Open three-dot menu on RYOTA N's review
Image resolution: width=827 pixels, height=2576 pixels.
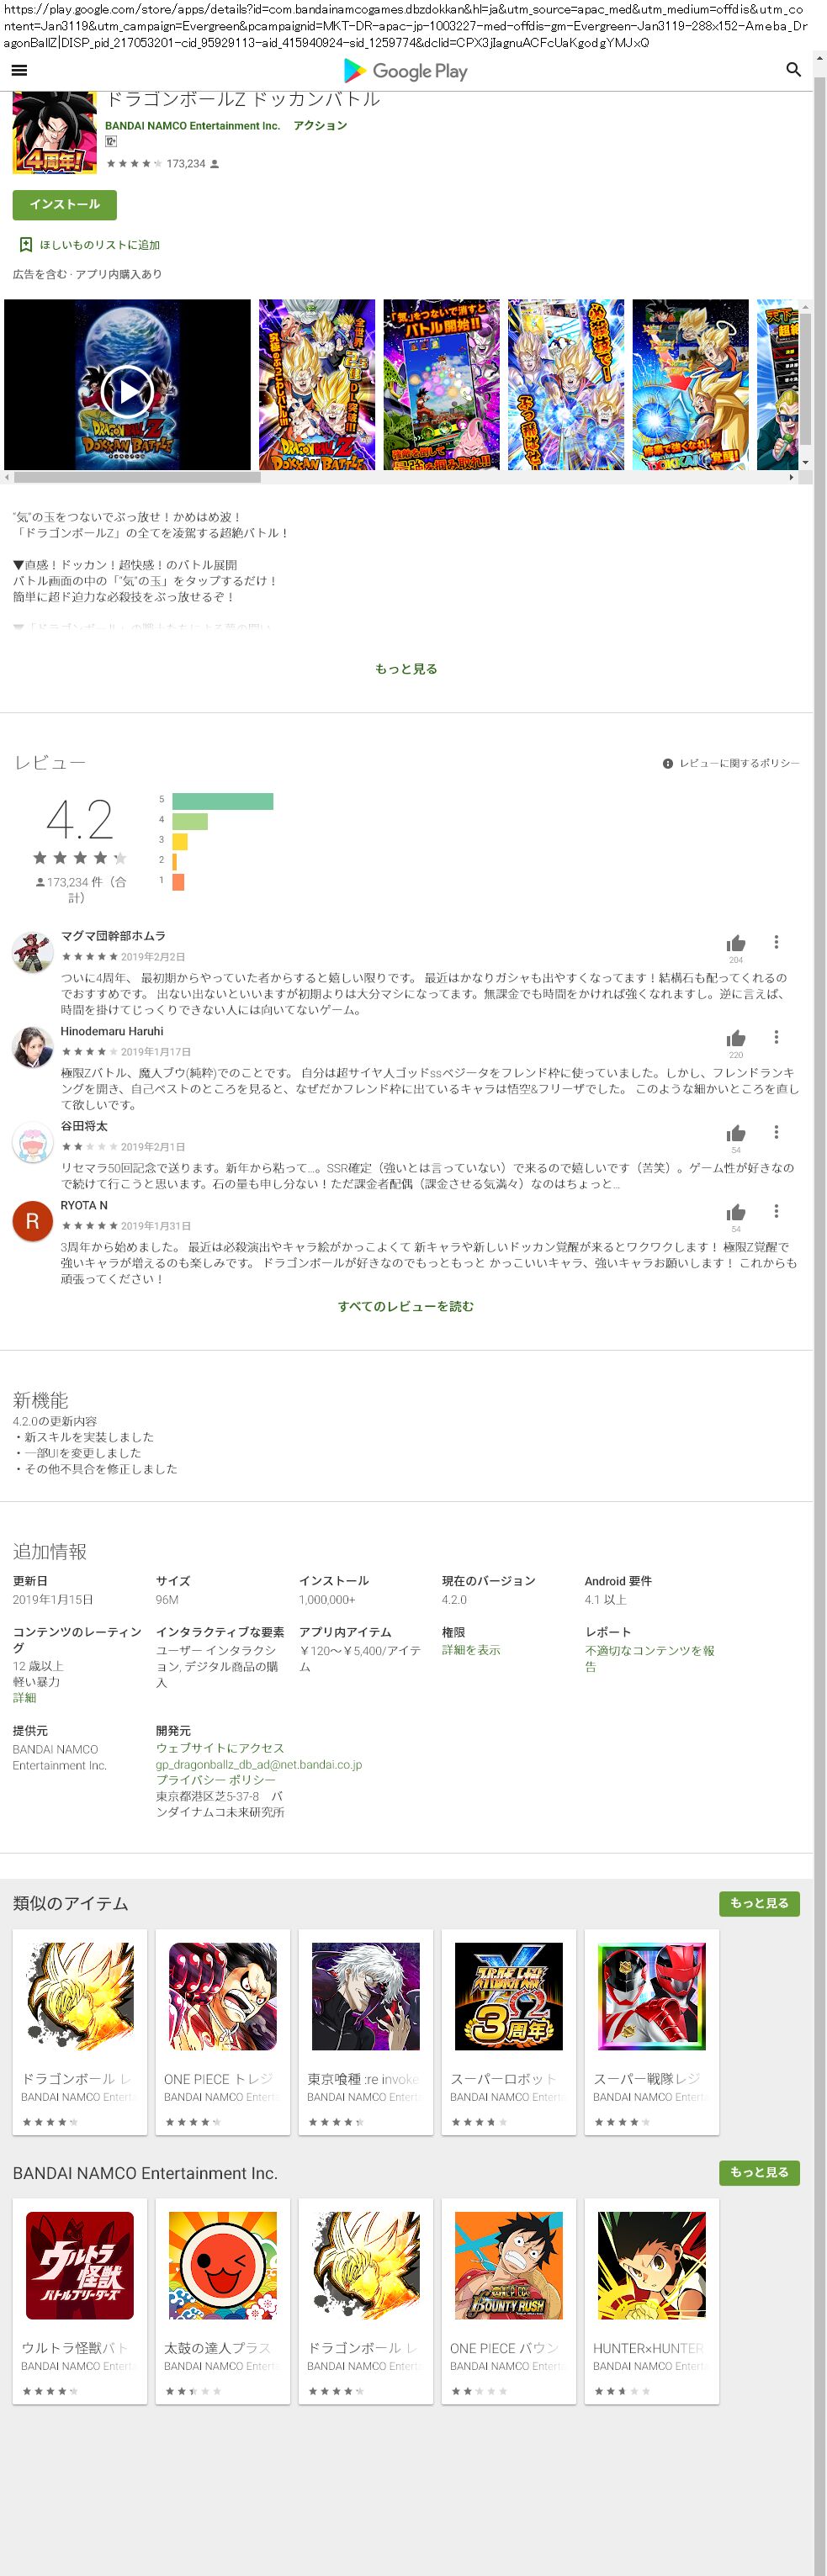tap(776, 1211)
